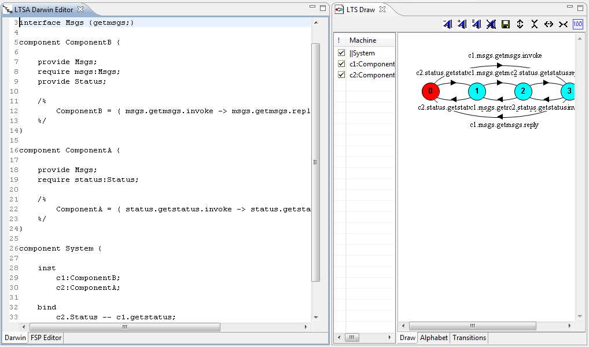Compress the diagram vertically
The height and width of the screenshot is (347, 589).
click(x=534, y=24)
